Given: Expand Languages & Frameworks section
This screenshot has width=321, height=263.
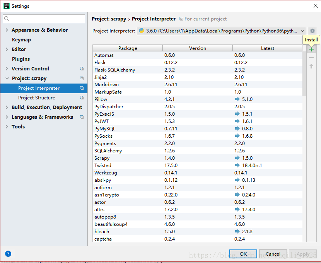Looking at the screenshot, I should [x=7, y=117].
